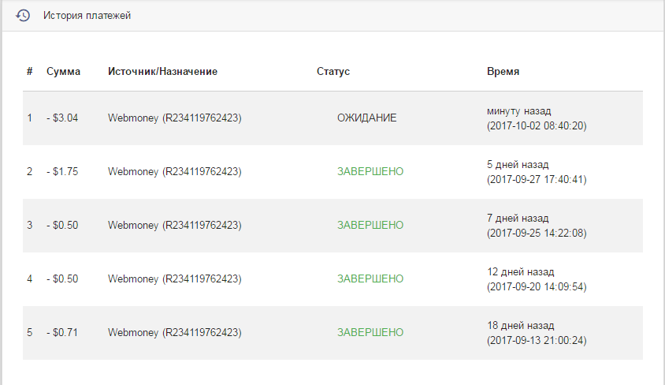Click the payment history clock icon
This screenshot has width=665, height=385.
coord(23,16)
